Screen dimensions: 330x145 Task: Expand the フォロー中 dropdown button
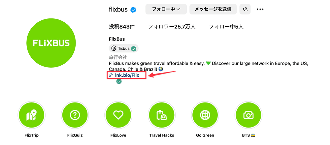tap(166, 9)
